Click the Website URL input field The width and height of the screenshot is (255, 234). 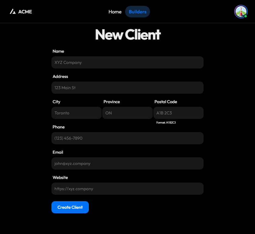coord(127,189)
